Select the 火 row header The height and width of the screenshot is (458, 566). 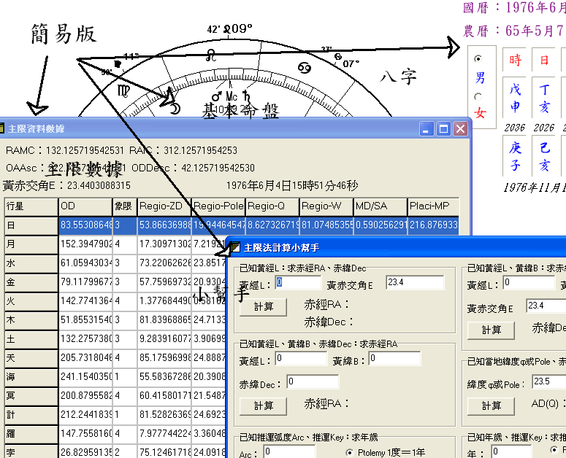coord(31,301)
